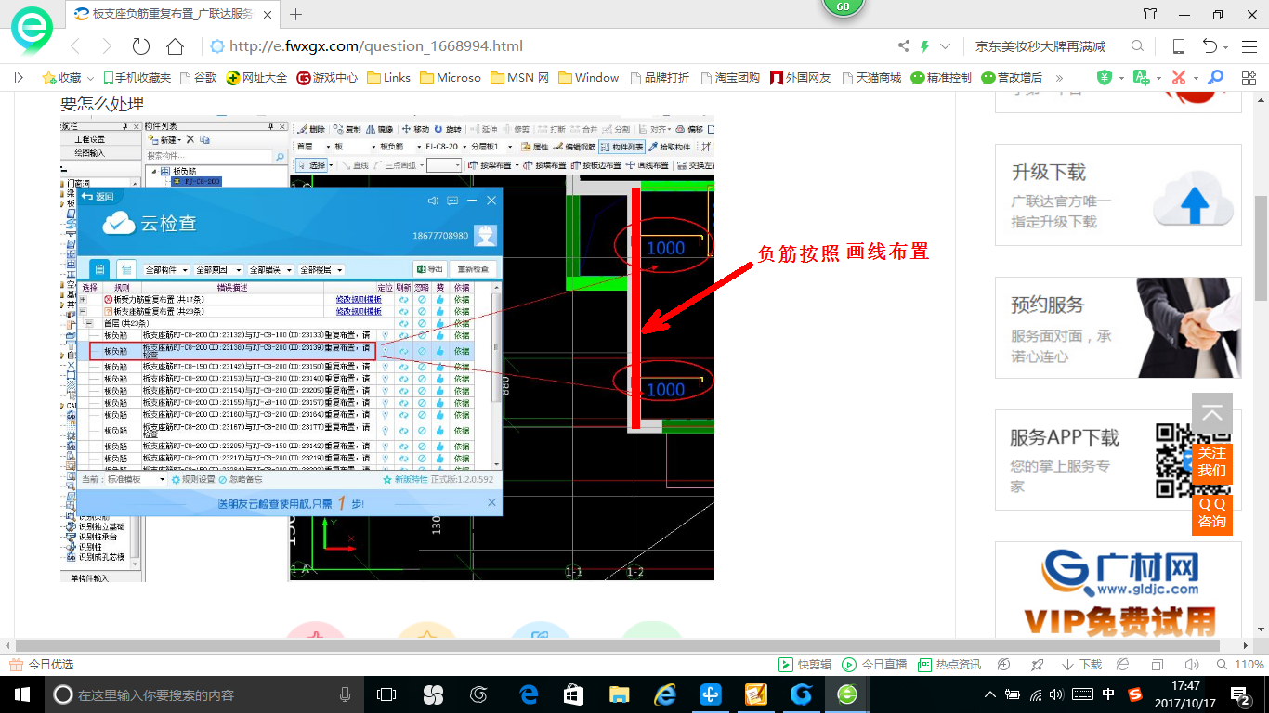
Task: Click the taskbar clock showing 17:47
Action: click(x=1186, y=694)
